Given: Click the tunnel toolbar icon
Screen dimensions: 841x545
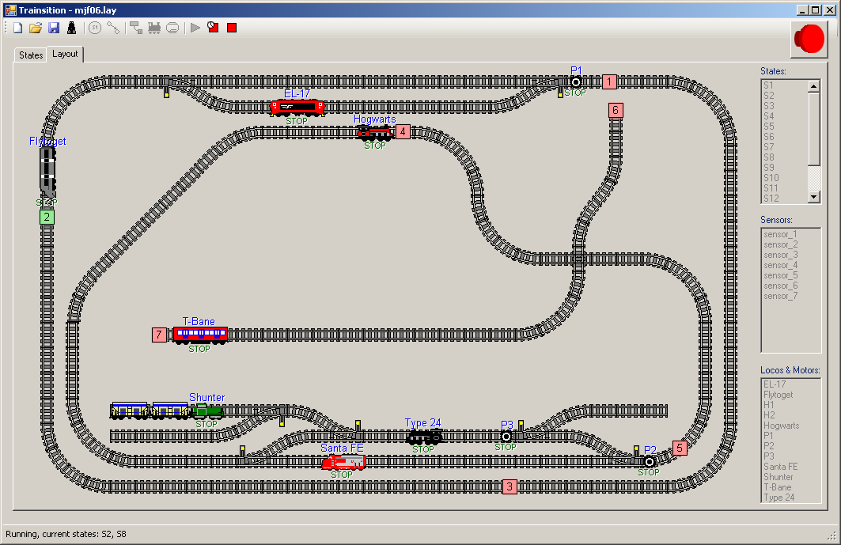Looking at the screenshot, I should (172, 28).
